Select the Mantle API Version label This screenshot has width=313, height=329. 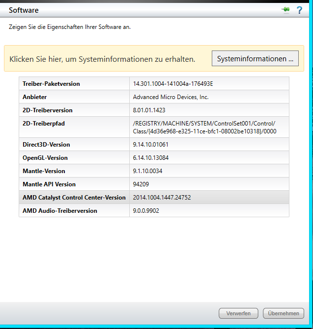point(49,184)
